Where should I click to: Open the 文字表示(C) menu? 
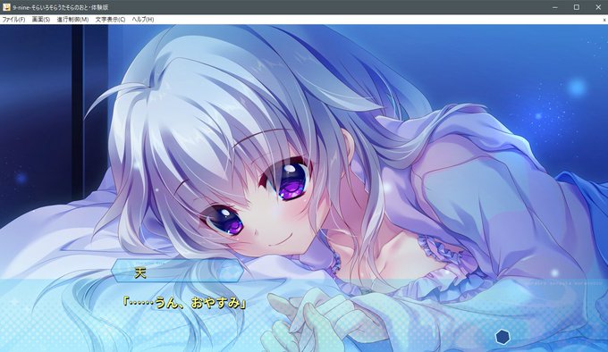pos(111,20)
